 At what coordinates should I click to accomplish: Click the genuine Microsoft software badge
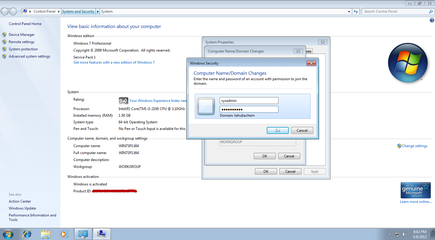(x=415, y=190)
